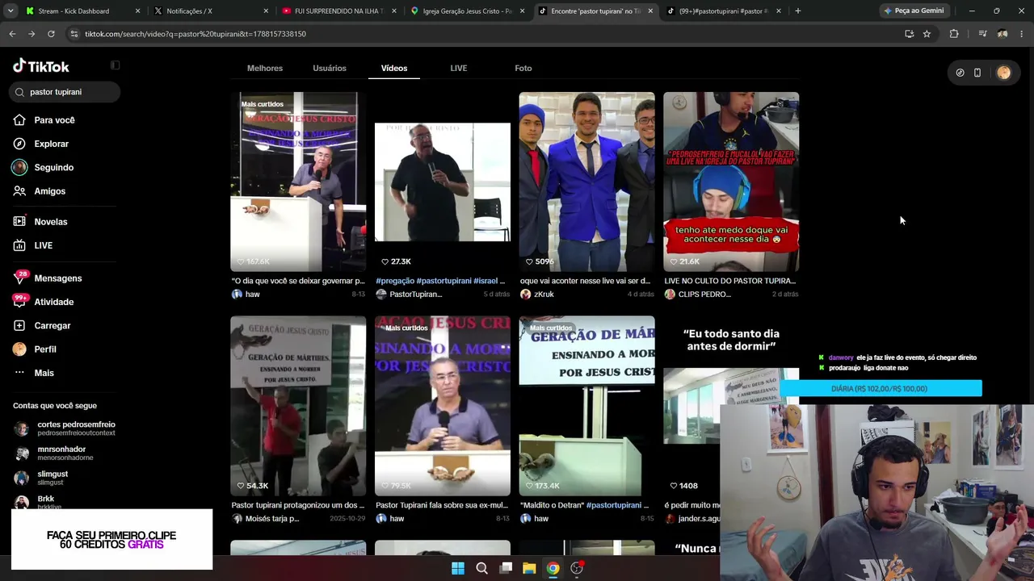Image resolution: width=1034 pixels, height=581 pixels.
Task: Open the Seguindo feed
Action: pos(53,167)
